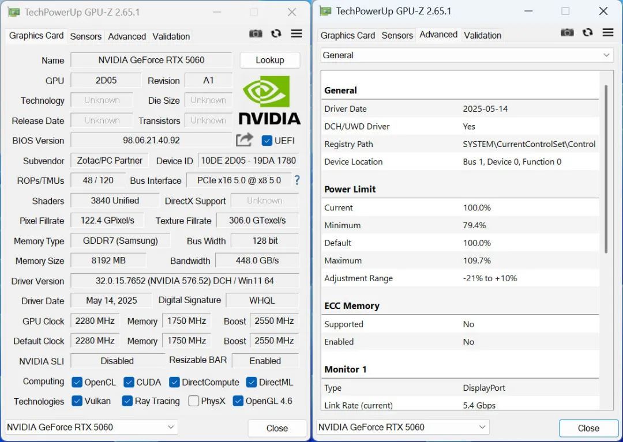
Task: Click the Device Location row value
Action: point(512,161)
